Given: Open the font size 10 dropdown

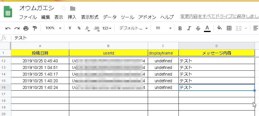Looking at the screenshot, I should [163, 28].
